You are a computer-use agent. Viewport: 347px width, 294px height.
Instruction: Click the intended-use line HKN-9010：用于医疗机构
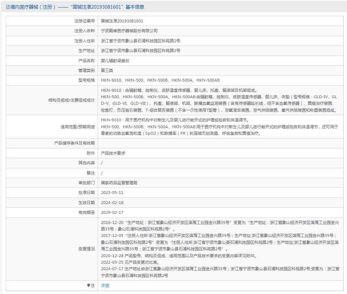tap(175, 120)
